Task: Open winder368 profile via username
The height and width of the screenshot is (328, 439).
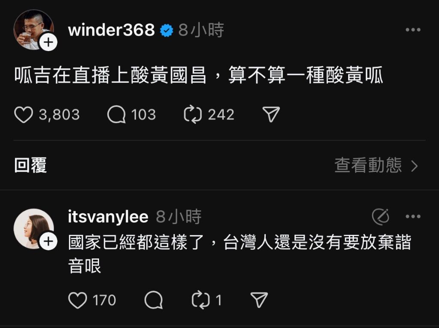Action: click(111, 30)
